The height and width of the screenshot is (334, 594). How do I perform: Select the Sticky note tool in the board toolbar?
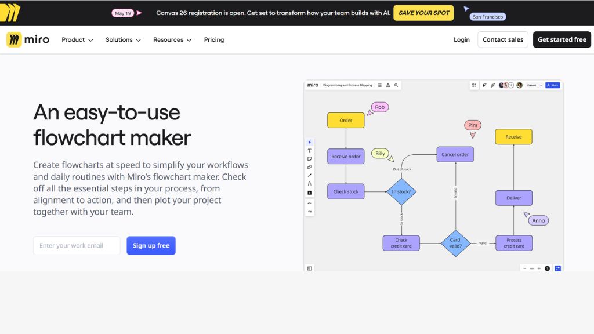310,159
